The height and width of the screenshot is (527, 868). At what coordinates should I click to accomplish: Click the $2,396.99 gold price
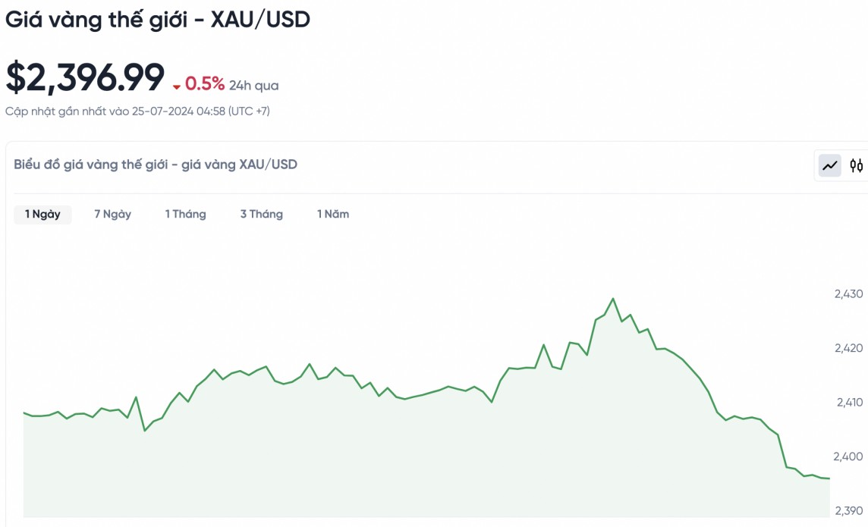click(x=85, y=77)
